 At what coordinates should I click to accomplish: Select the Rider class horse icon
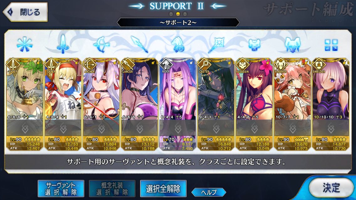pyautogui.click(x=178, y=44)
